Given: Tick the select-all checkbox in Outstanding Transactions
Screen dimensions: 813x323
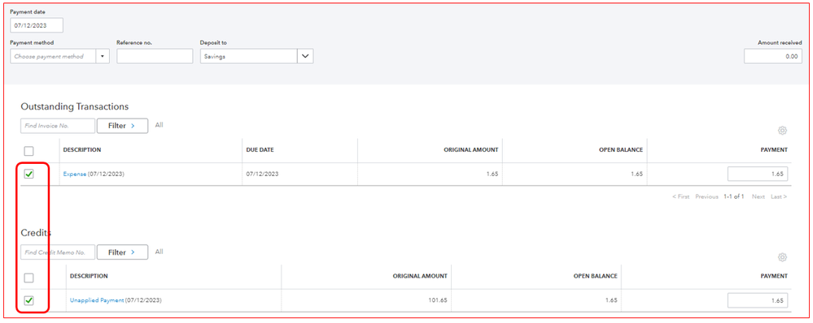Looking at the screenshot, I should pos(29,151).
